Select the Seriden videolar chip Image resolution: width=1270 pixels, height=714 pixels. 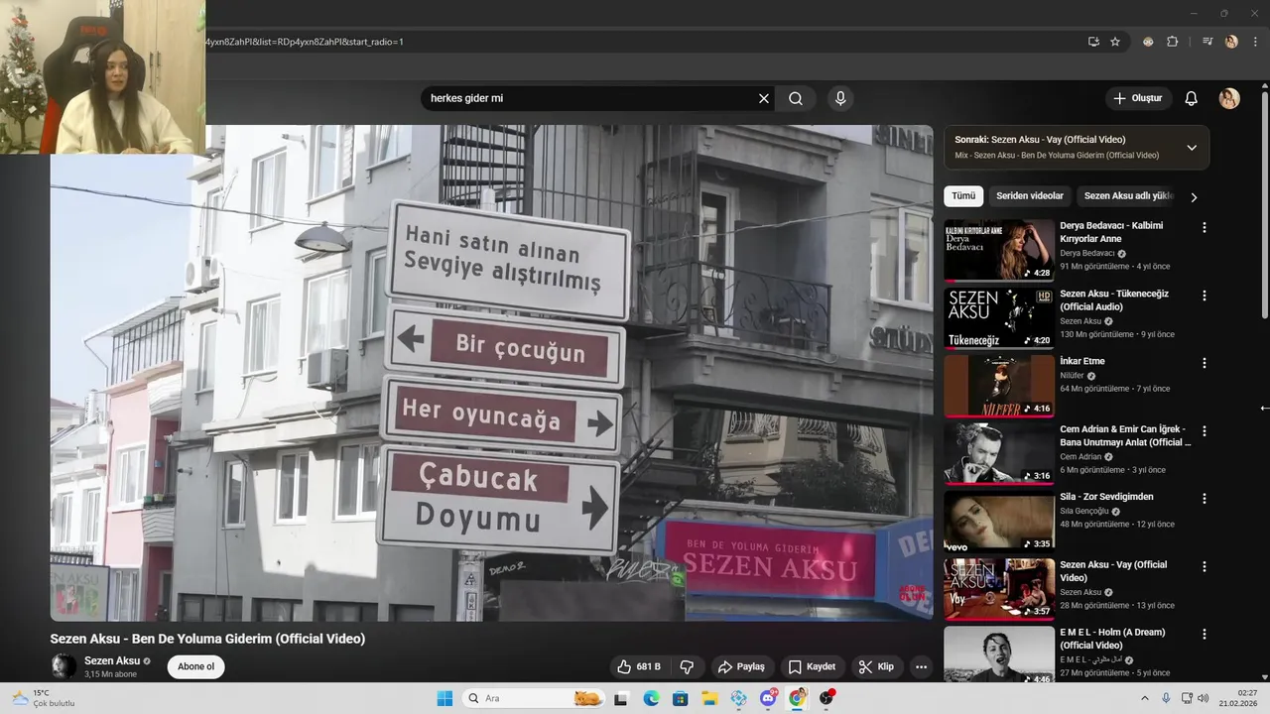[1031, 196]
